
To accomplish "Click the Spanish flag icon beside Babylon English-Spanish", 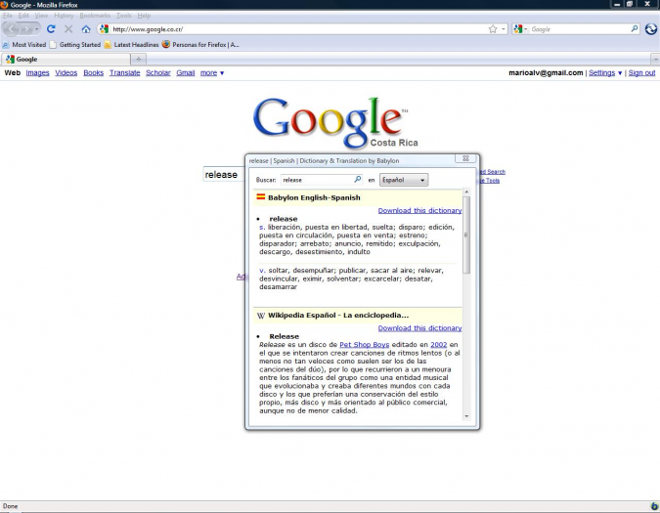I will (x=261, y=196).
